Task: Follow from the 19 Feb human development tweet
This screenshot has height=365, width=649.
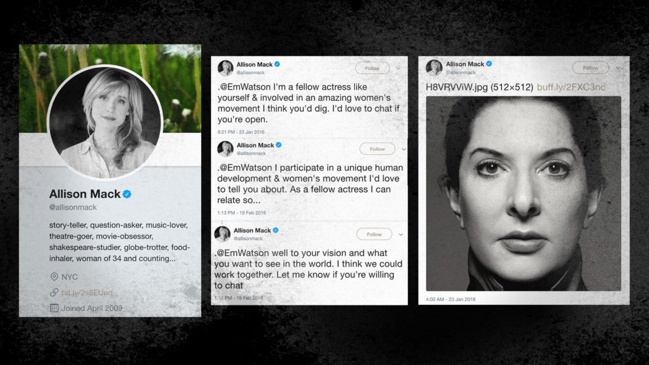Action: [377, 149]
